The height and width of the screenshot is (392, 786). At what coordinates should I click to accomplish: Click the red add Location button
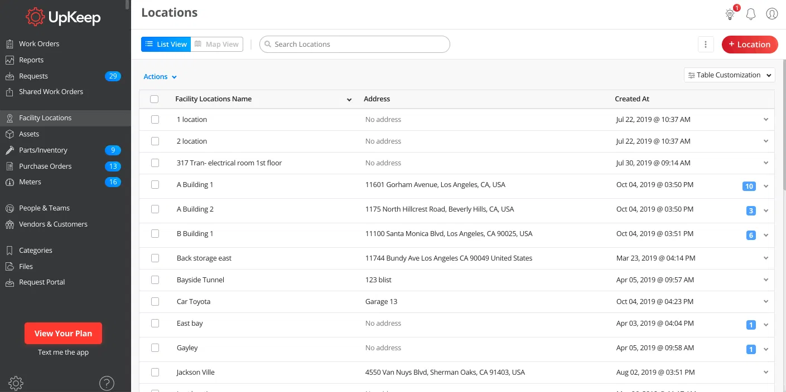(x=749, y=45)
